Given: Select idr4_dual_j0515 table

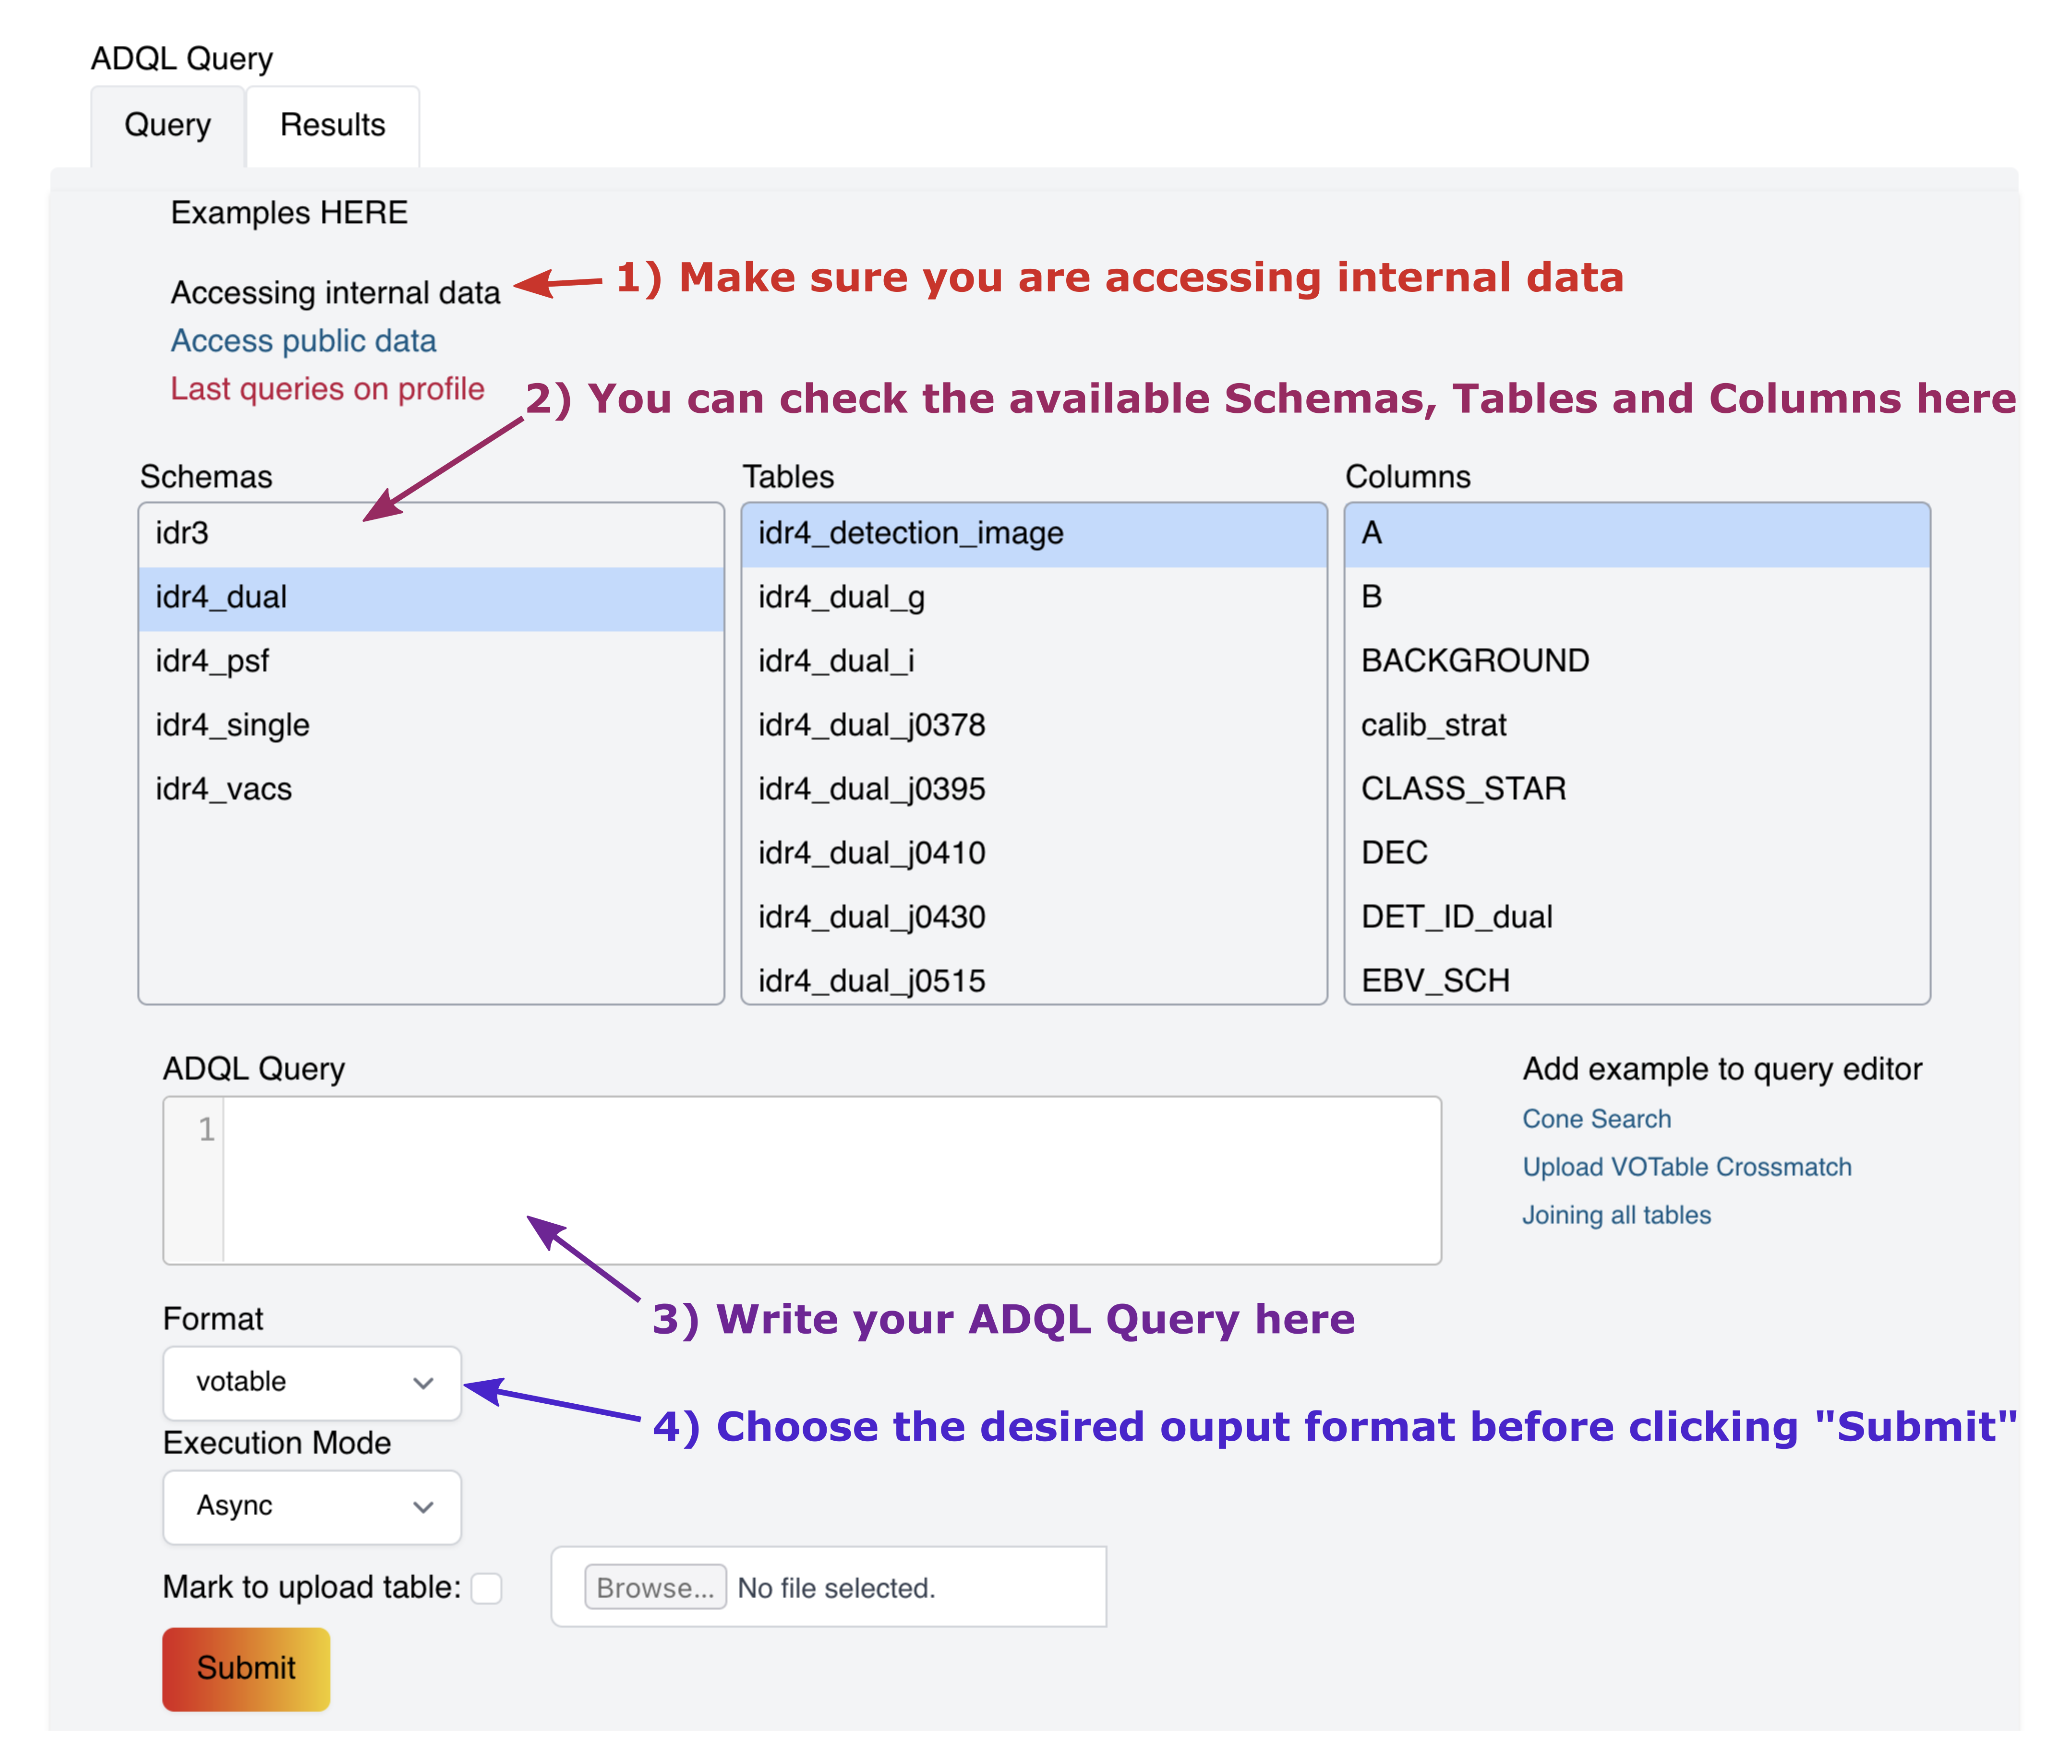Looking at the screenshot, I should pyautogui.click(x=1034, y=978).
